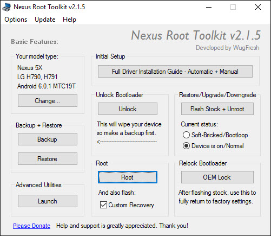Launch Advanced Utilities
Viewport: 271px width, 236px height.
click(x=48, y=201)
